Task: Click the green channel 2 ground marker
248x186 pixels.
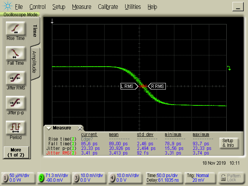Action: click(229, 68)
